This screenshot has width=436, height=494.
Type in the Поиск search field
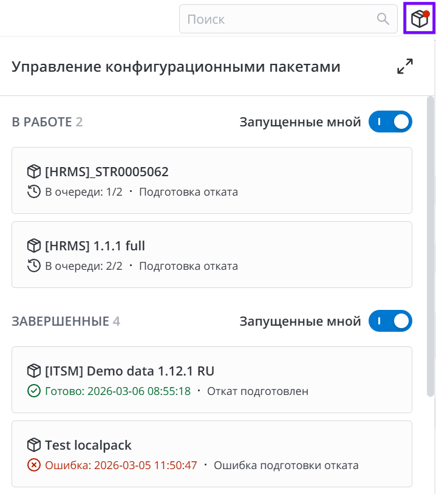pos(279,19)
